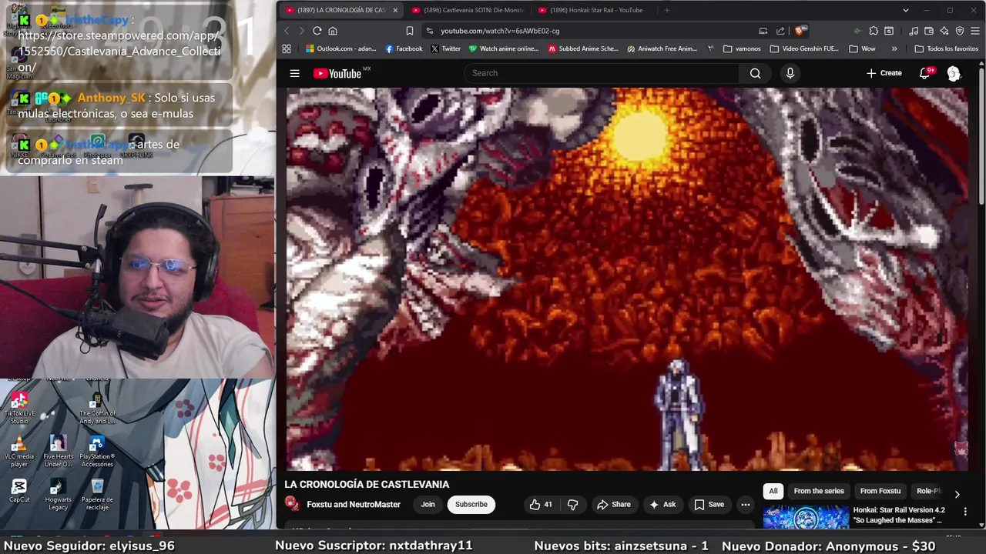Open VLC media player desktop shortcut
This screenshot has width=986, height=554.
[19, 452]
